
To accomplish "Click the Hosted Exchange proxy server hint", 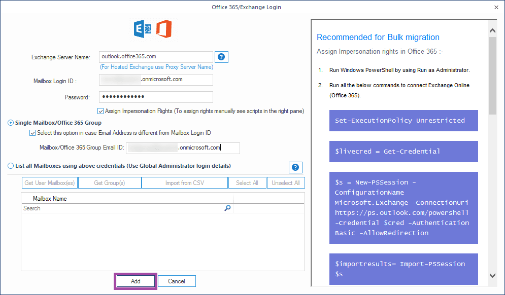I will pos(156,67).
